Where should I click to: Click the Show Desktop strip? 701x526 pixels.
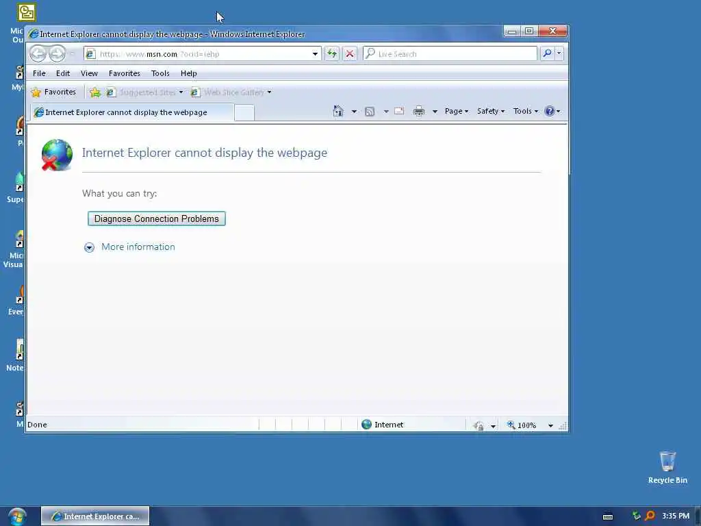[698, 516]
